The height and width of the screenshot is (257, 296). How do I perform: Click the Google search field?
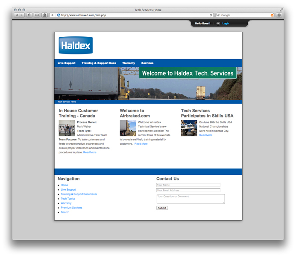click(x=245, y=15)
